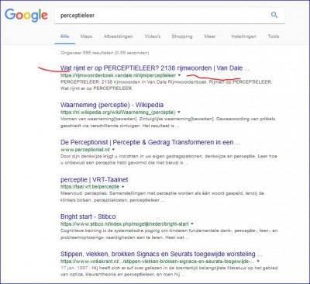Open Bright start - Stibco result

pyautogui.click(x=88, y=216)
